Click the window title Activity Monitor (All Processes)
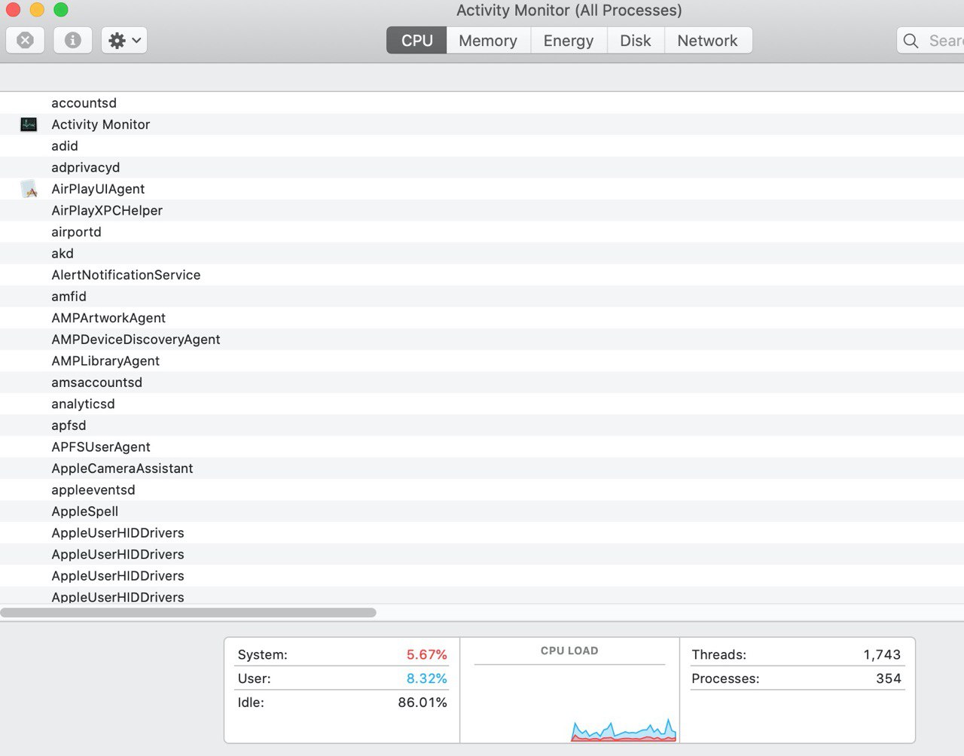 [x=569, y=11]
